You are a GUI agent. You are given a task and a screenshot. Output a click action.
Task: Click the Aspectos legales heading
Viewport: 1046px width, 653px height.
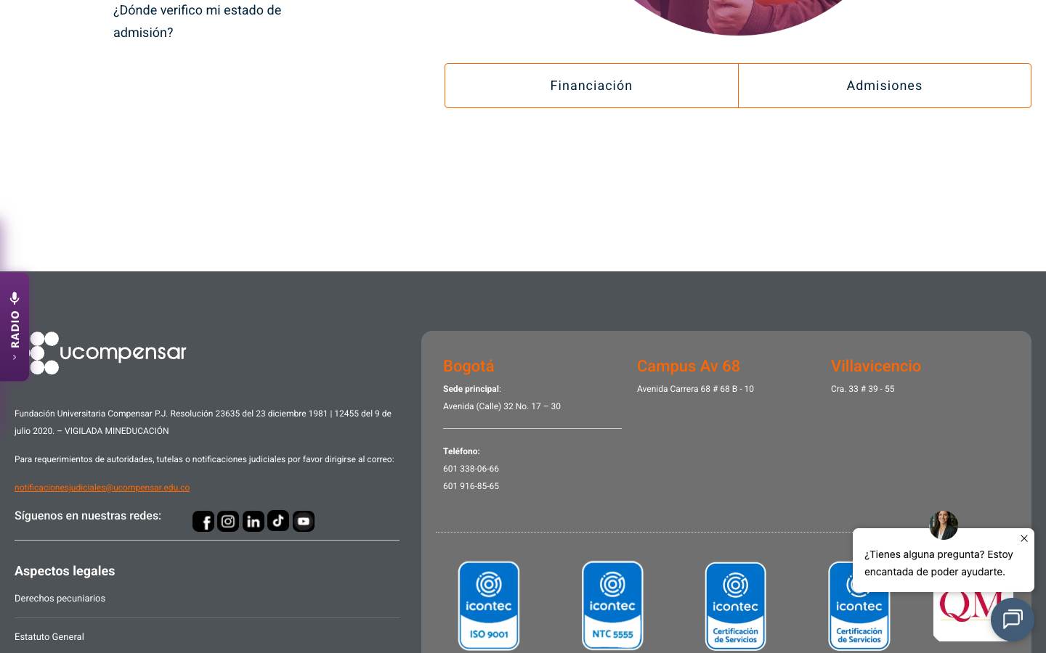click(65, 571)
